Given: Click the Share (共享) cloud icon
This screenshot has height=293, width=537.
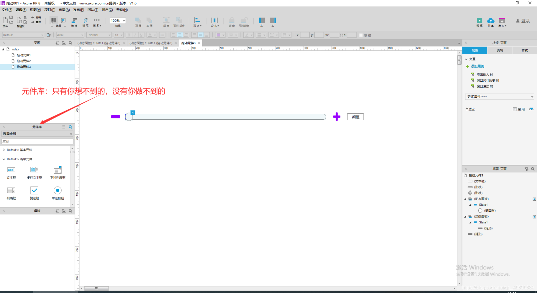Looking at the screenshot, I should [491, 21].
